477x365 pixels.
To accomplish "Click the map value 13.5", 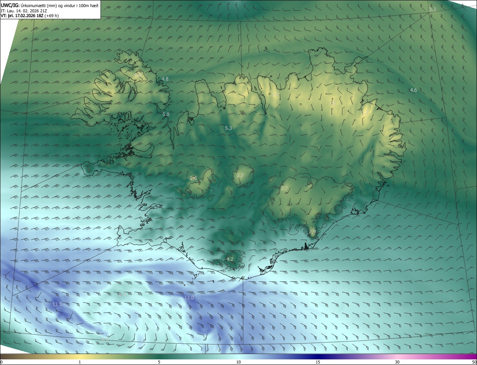I will click(x=57, y=304).
